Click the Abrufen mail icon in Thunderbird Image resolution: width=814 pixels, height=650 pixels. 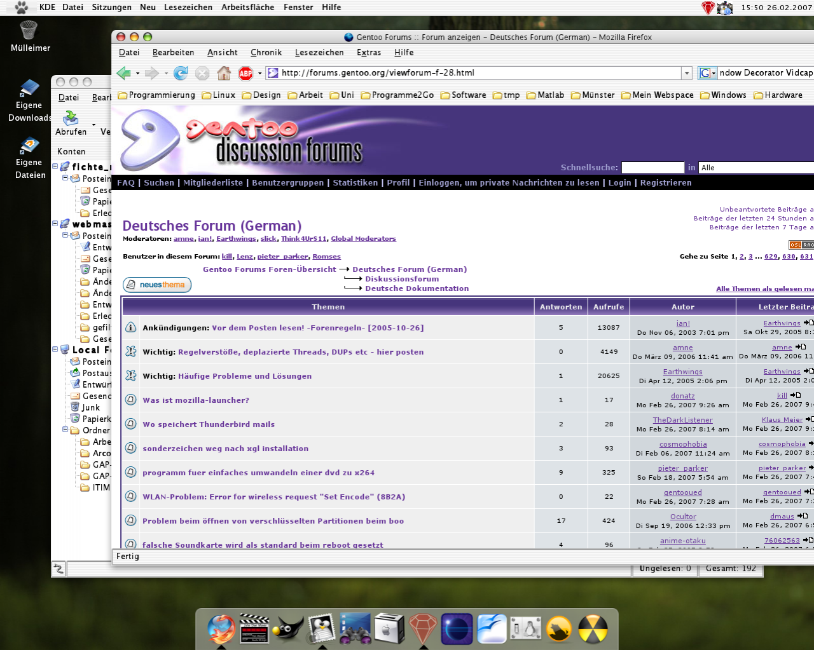71,118
